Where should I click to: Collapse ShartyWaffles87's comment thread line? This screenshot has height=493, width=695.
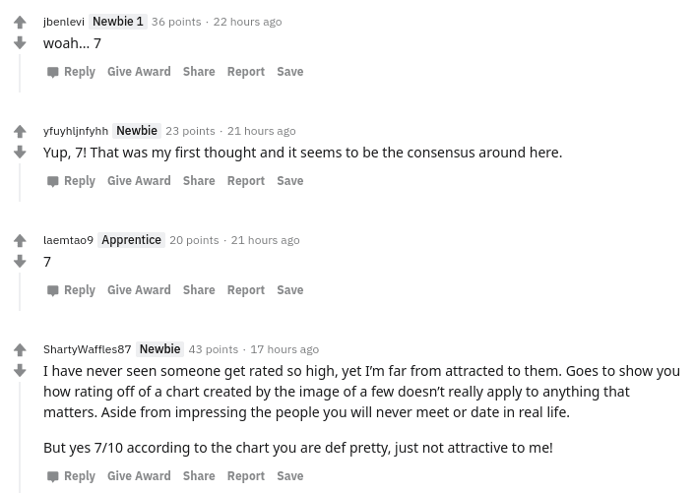20,433
